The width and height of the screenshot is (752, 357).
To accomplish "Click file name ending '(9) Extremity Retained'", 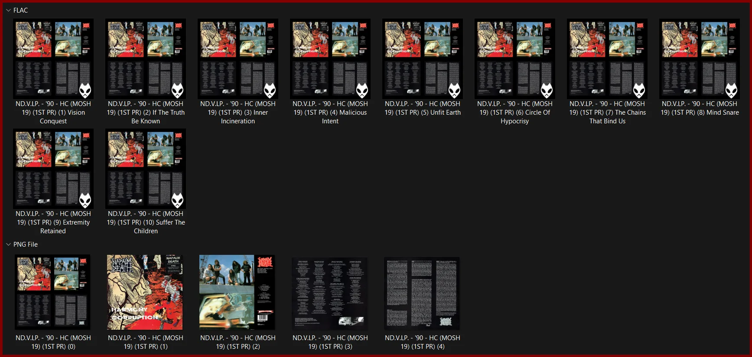I will pyautogui.click(x=53, y=222).
